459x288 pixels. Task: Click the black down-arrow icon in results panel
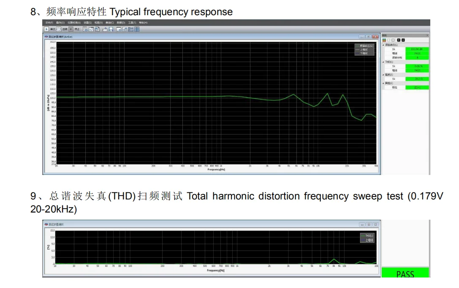[x=399, y=40]
